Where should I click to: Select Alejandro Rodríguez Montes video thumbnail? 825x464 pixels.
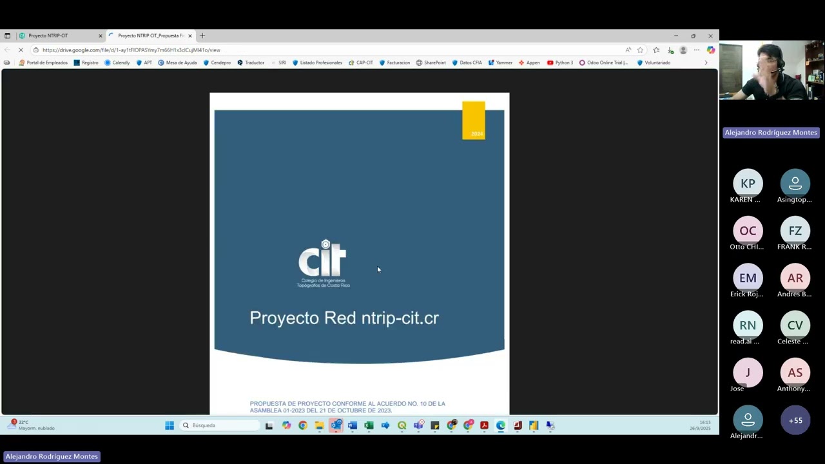click(x=772, y=71)
